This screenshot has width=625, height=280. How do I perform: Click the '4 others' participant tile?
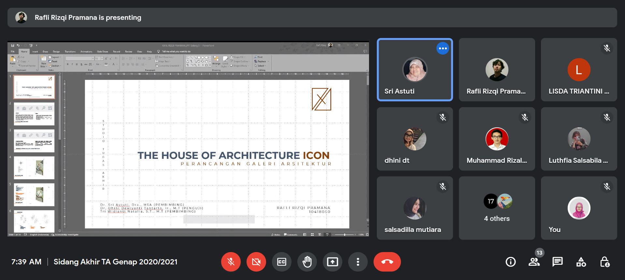[x=497, y=208]
